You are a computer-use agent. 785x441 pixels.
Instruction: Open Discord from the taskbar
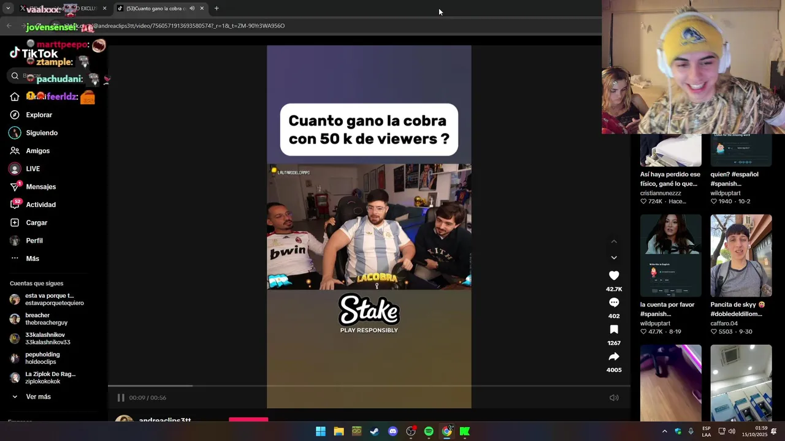(392, 431)
